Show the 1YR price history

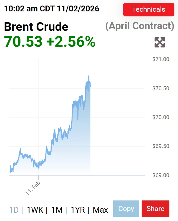pyautogui.click(x=78, y=210)
